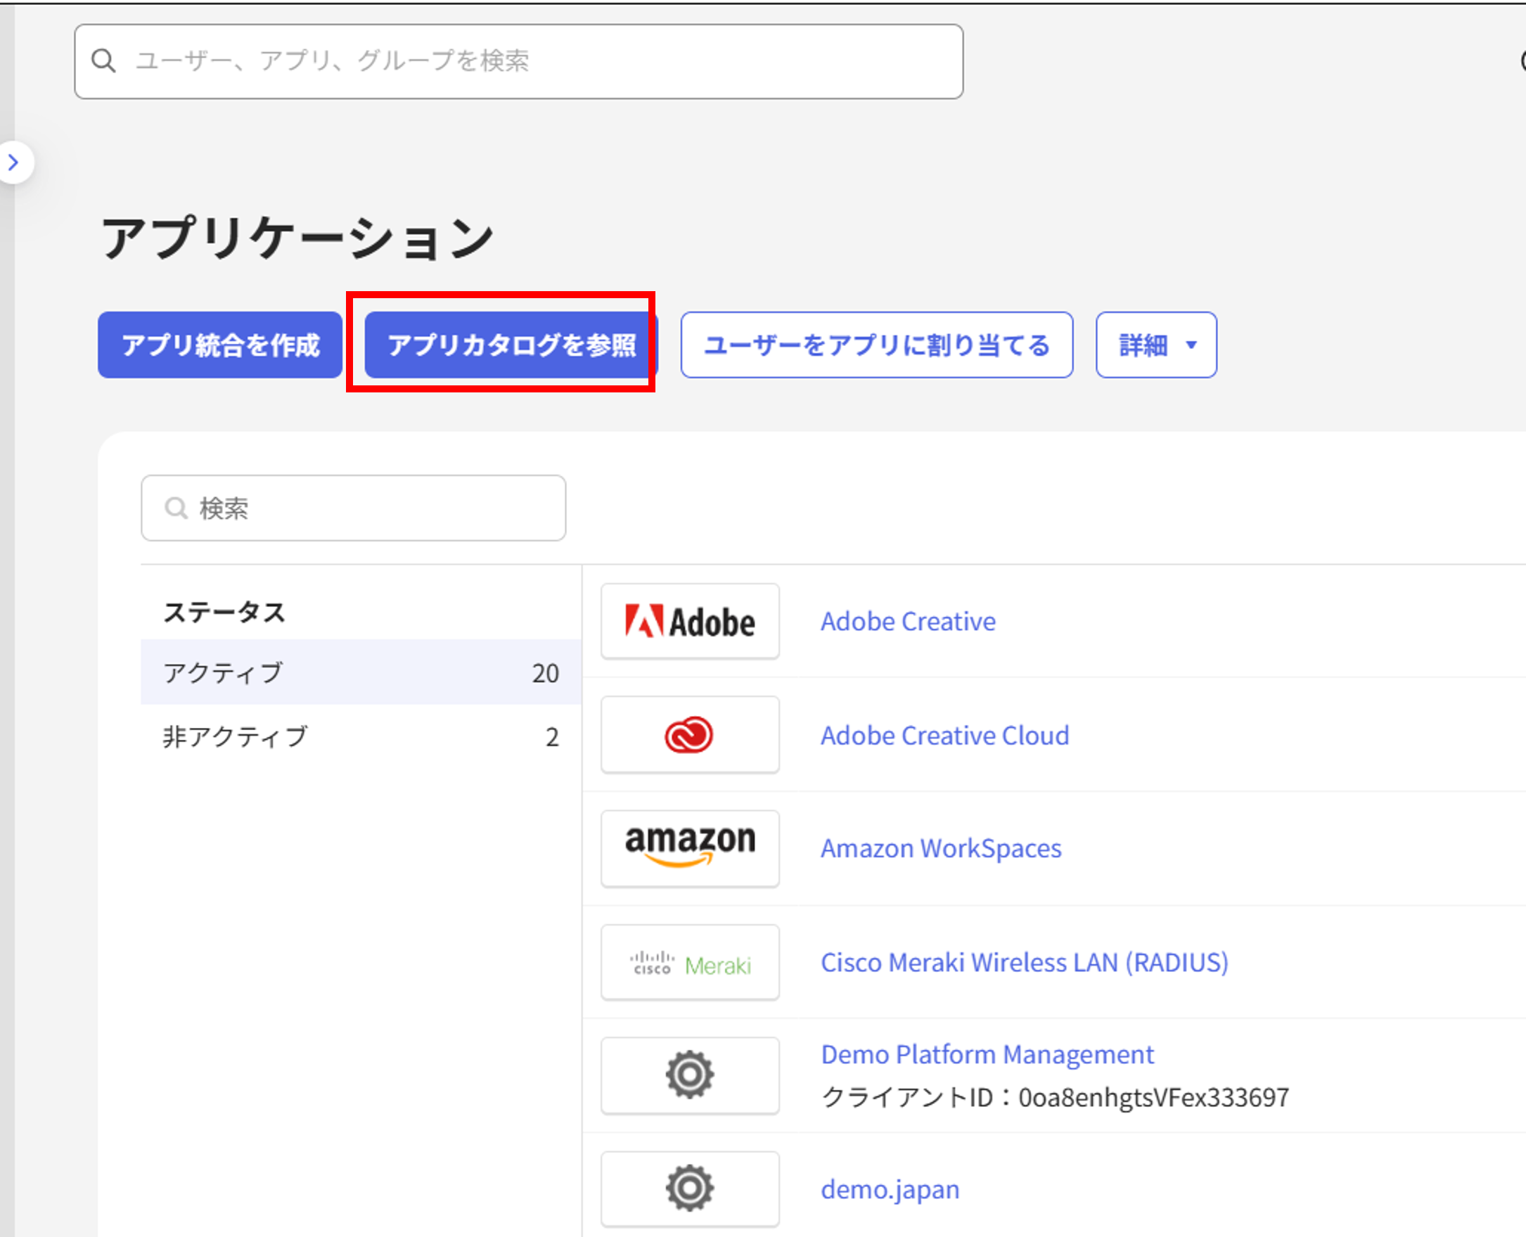This screenshot has height=1237, width=1526.
Task: Filter by アクティブ status
Action: pyautogui.click(x=361, y=672)
